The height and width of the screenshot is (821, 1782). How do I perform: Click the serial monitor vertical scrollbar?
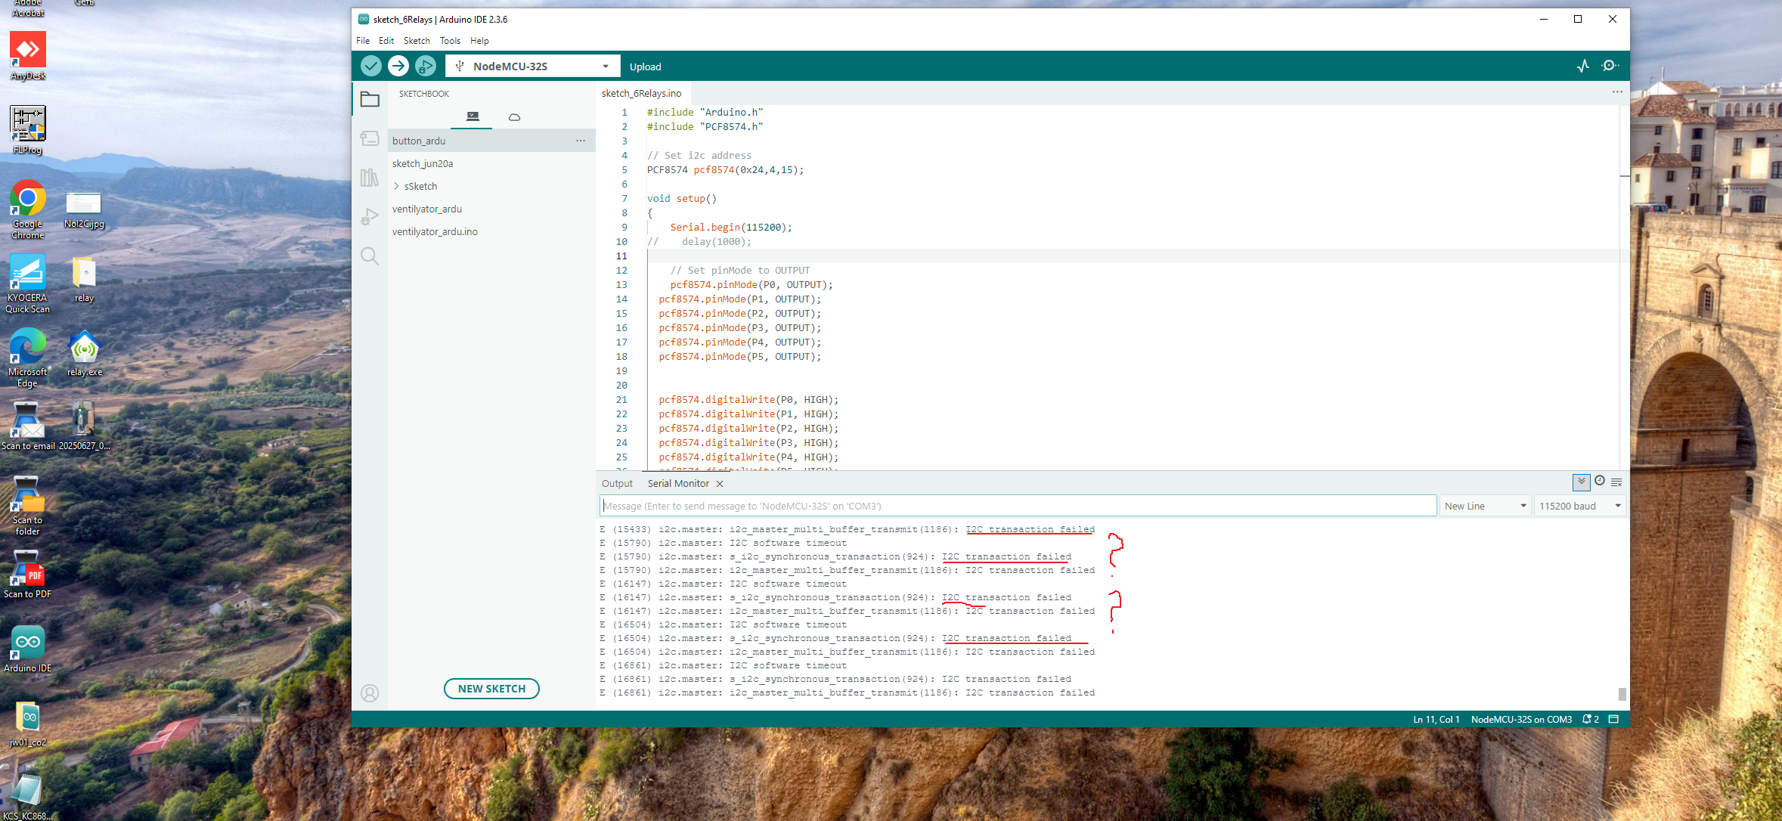point(1621,692)
